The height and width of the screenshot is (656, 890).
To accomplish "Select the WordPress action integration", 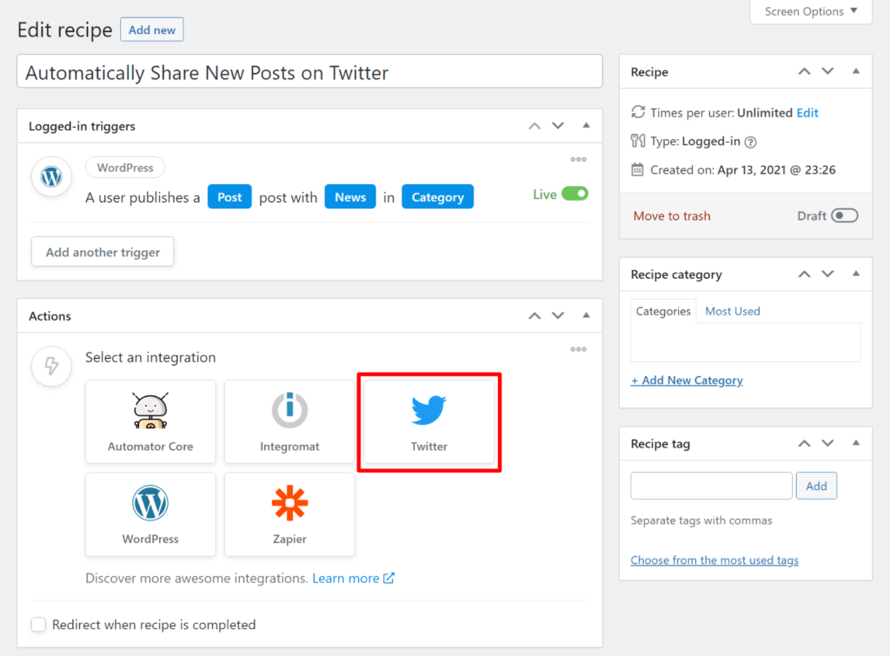I will click(x=150, y=514).
